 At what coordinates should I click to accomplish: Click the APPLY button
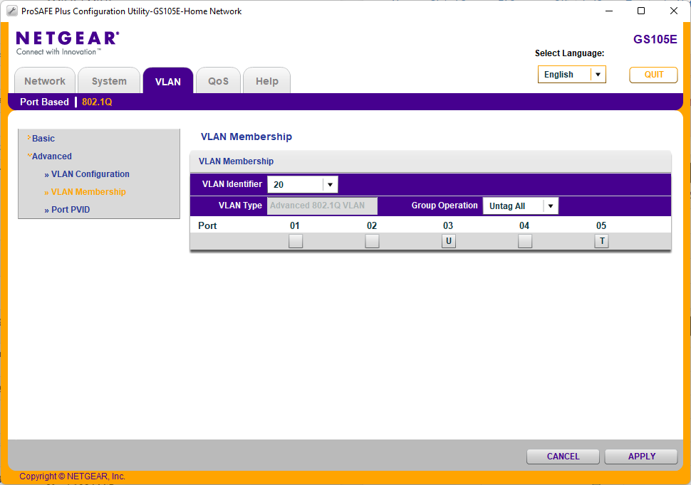641,457
